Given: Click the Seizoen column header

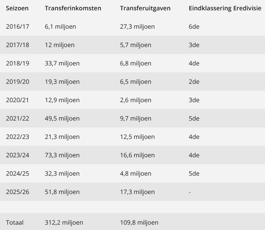Looking at the screenshot, I should tap(17, 8).
